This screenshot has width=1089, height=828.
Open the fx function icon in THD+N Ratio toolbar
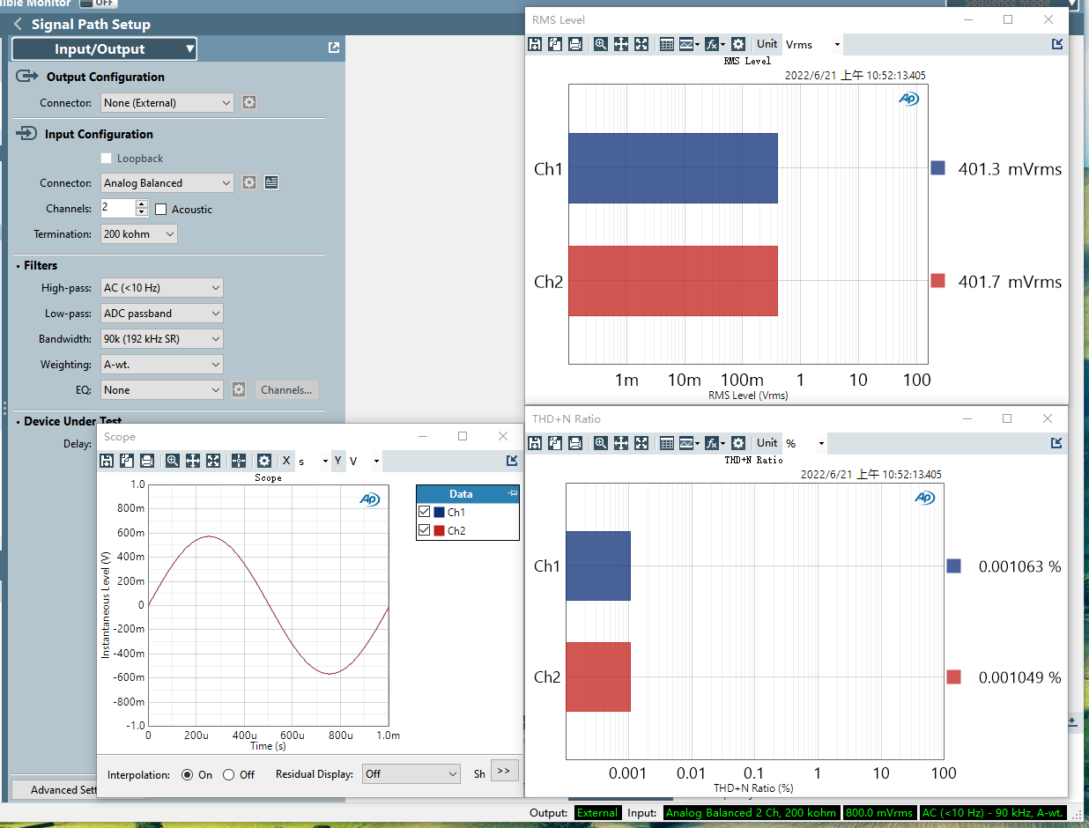pyautogui.click(x=713, y=443)
